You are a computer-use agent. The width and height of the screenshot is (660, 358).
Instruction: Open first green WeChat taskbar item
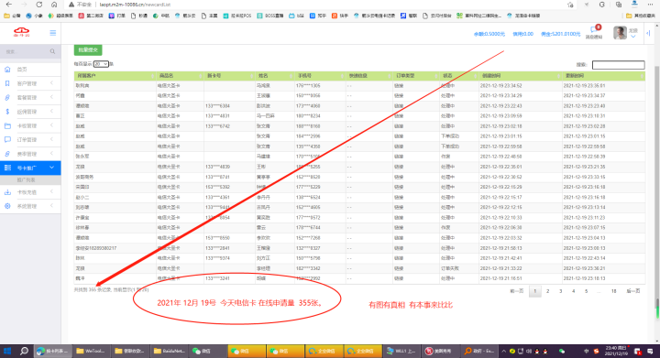coord(208,351)
